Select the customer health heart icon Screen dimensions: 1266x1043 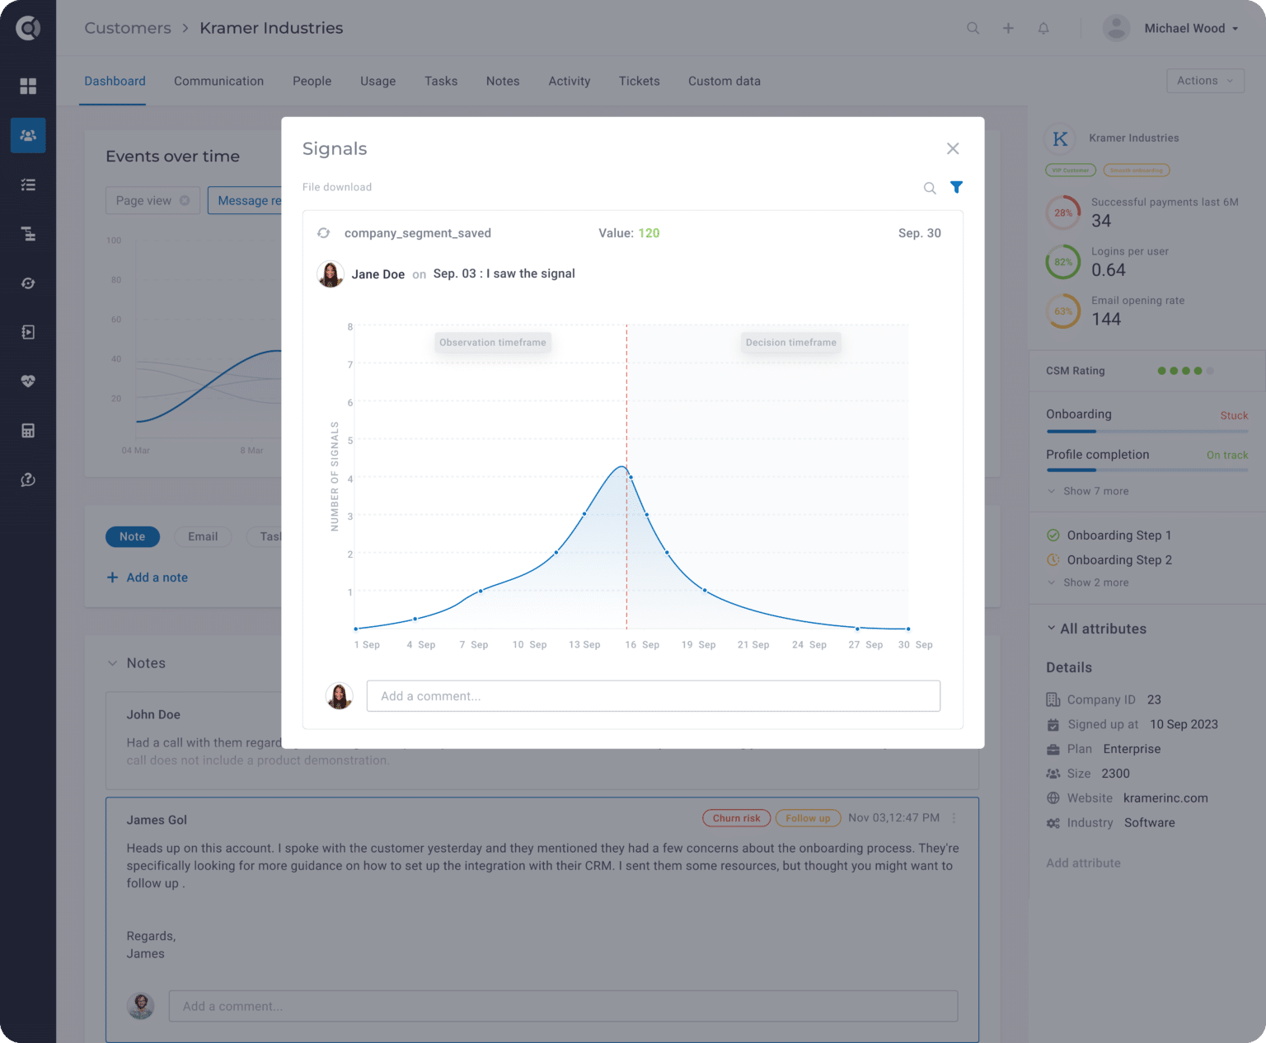coord(28,381)
